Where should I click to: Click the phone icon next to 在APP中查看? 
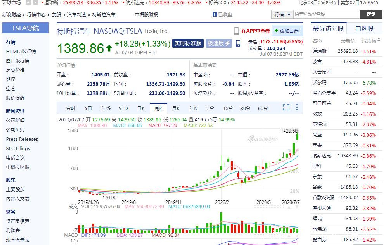(236, 31)
